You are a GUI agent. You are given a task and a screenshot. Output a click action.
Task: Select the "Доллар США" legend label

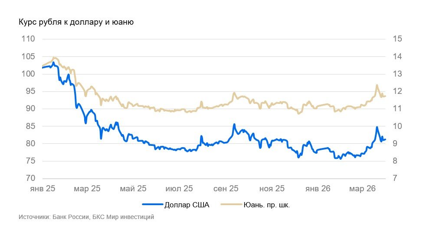tap(187, 205)
